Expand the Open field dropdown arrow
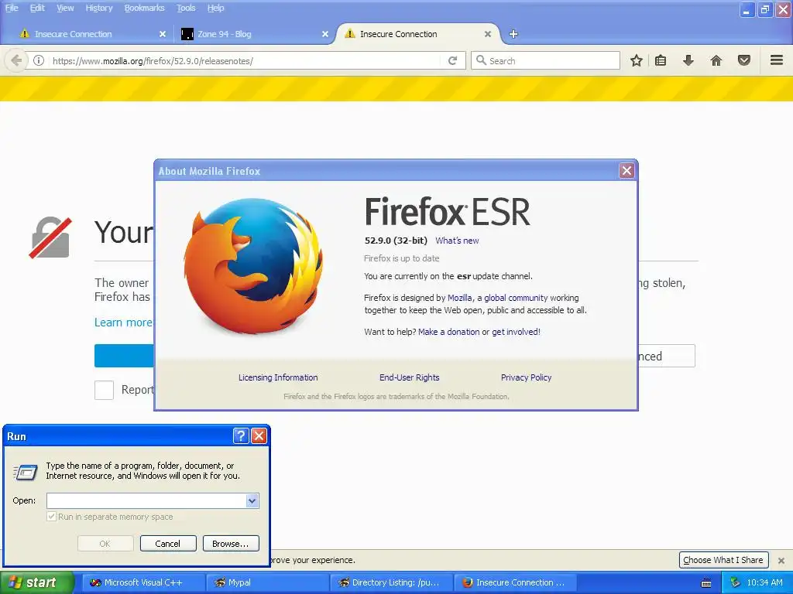 pos(252,500)
